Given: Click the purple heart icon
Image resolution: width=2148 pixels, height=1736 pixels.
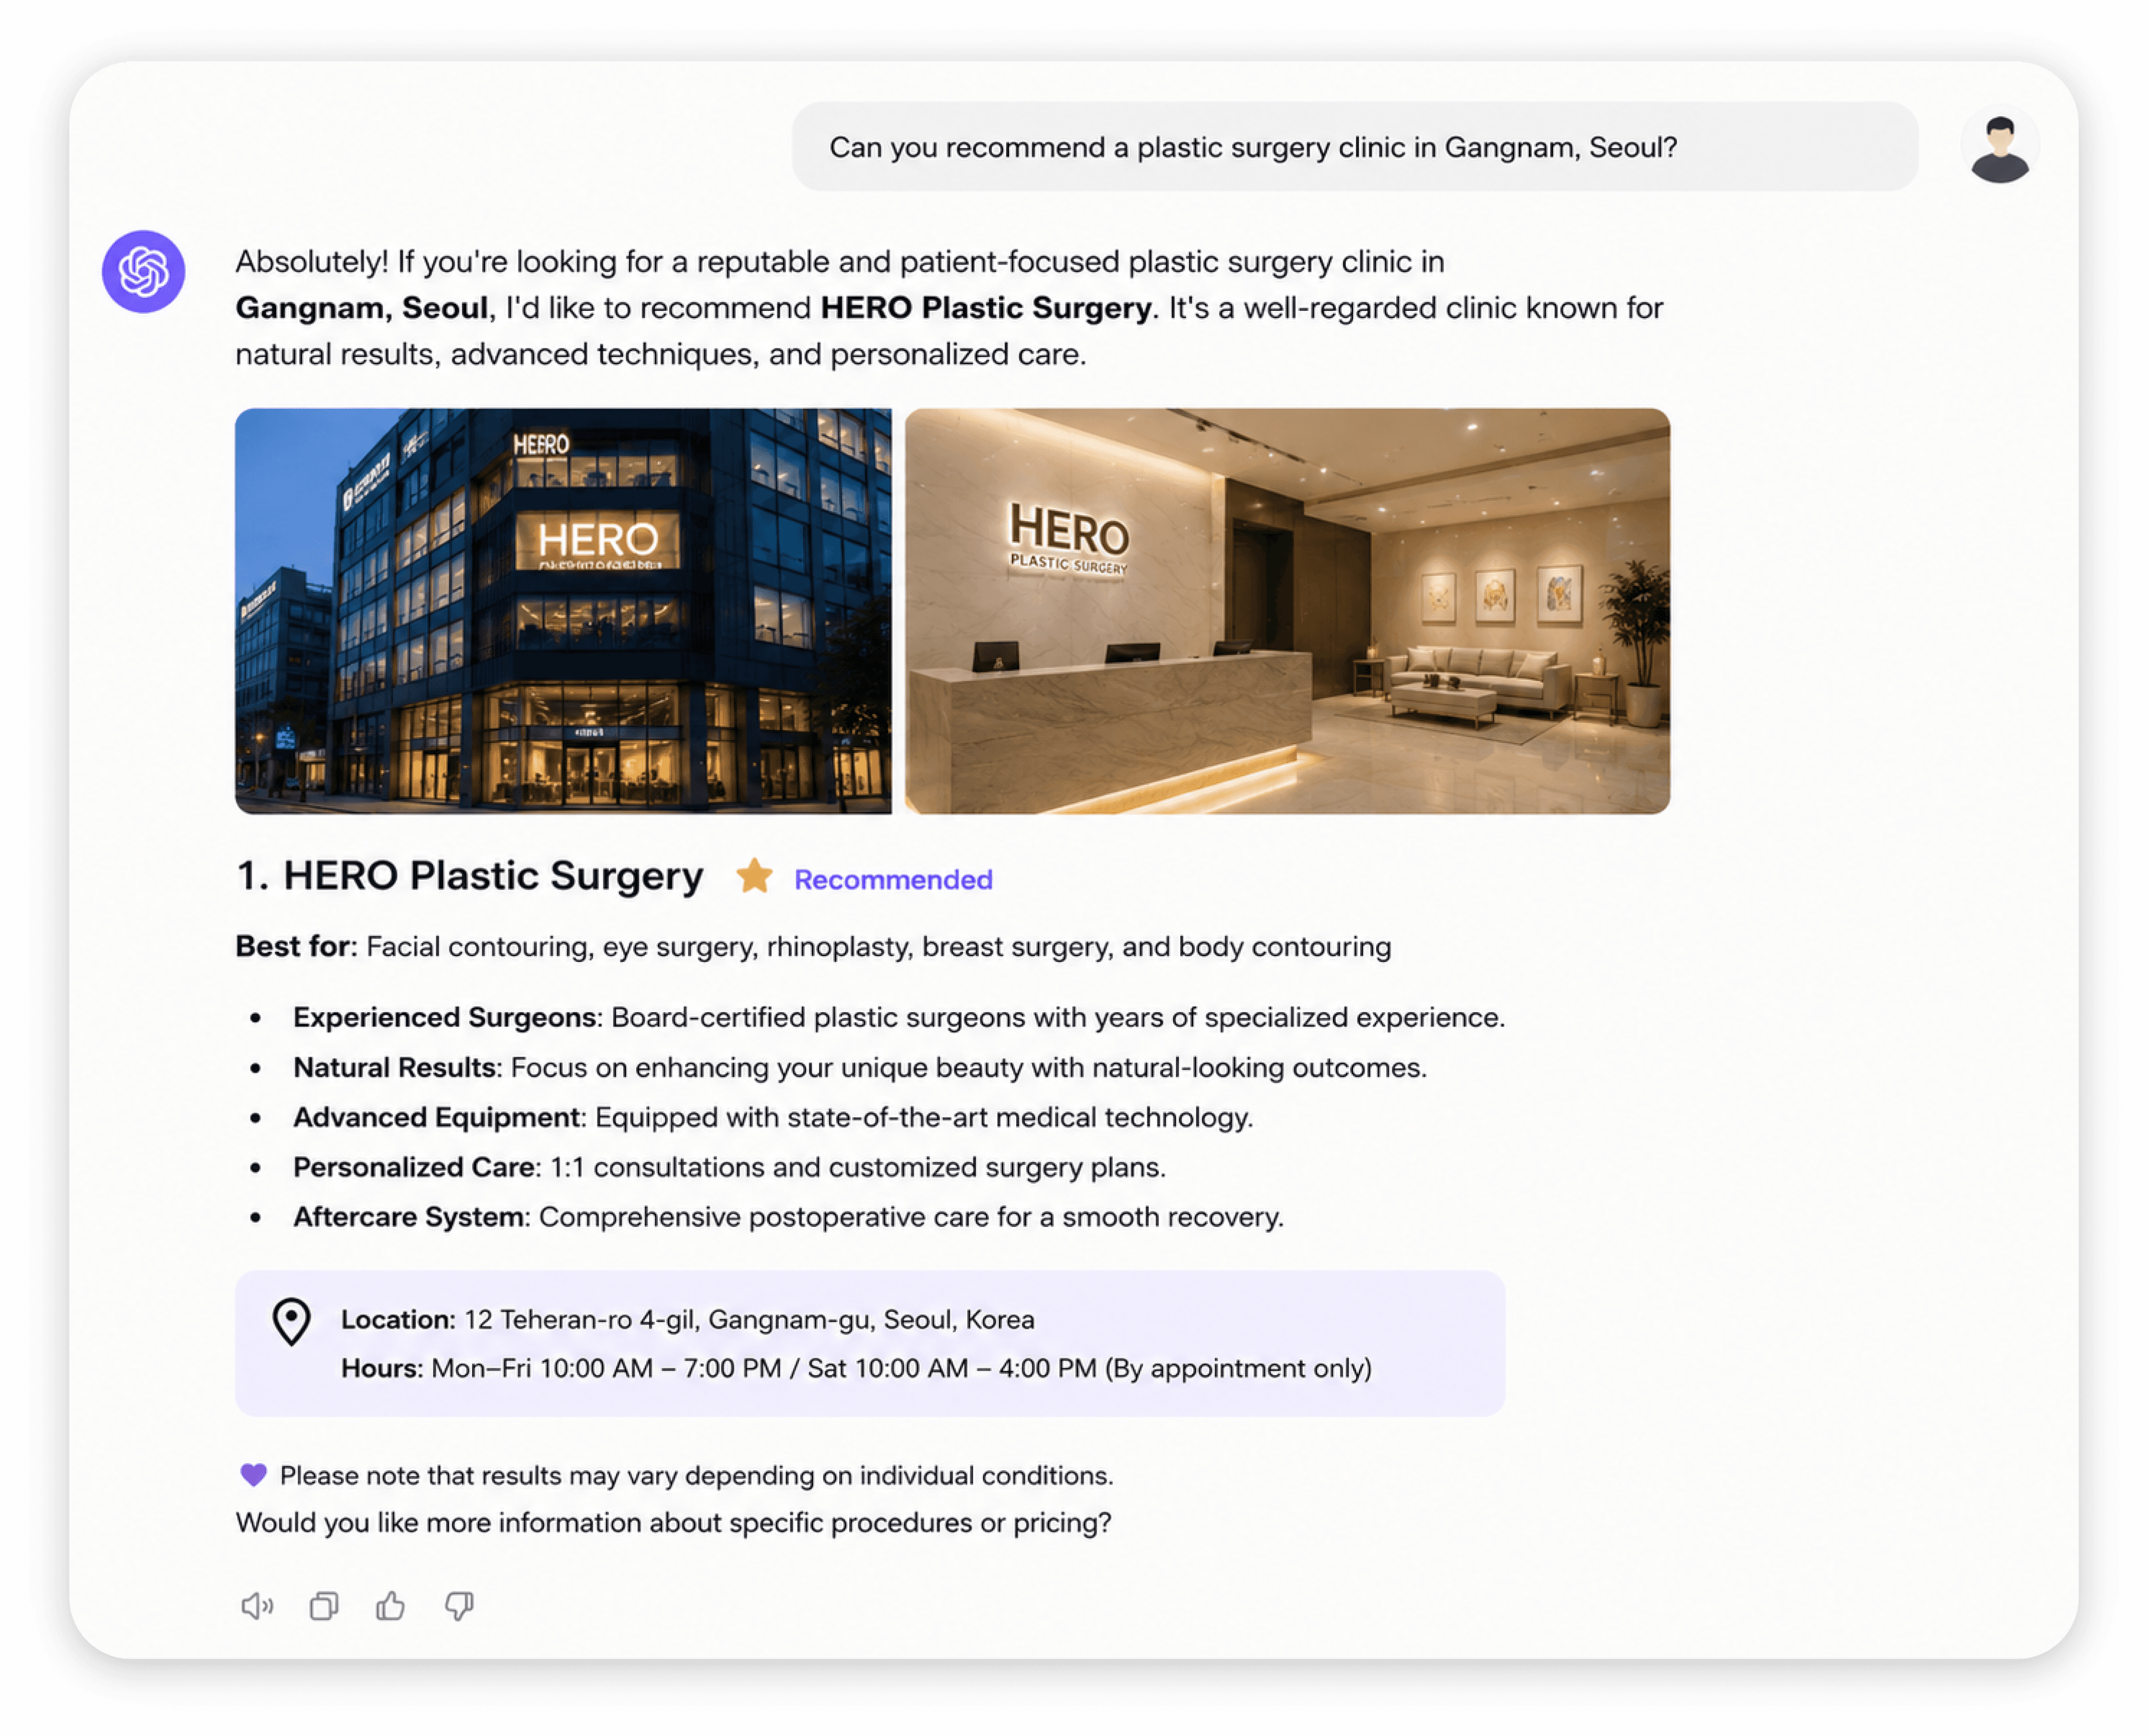Looking at the screenshot, I should (x=254, y=1475).
